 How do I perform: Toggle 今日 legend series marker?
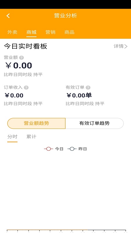tap(49, 149)
